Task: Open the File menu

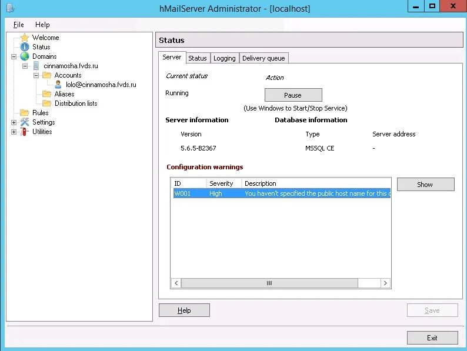Action: coord(18,25)
